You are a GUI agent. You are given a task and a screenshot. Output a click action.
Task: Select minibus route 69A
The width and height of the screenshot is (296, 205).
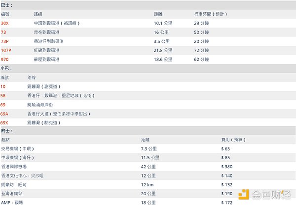tap(5, 114)
